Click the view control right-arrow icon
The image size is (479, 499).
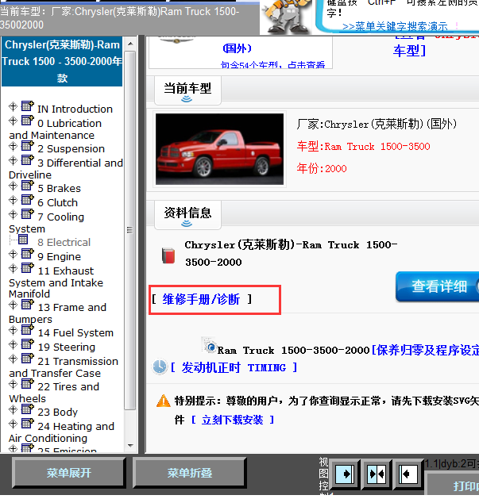click(344, 474)
